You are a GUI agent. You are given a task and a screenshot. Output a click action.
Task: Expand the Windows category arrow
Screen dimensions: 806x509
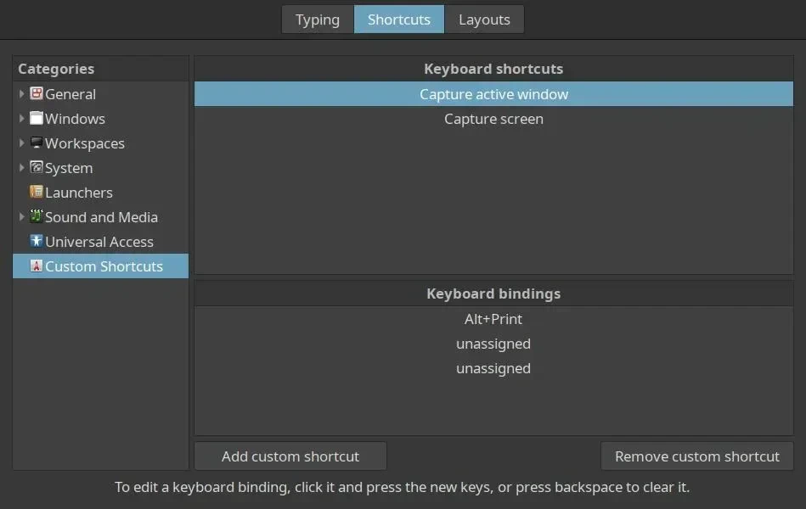point(21,119)
